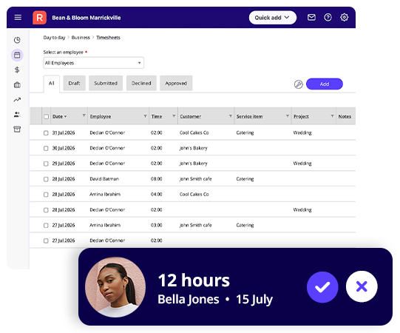Open the reports trend line sidebar icon

[x=17, y=100]
